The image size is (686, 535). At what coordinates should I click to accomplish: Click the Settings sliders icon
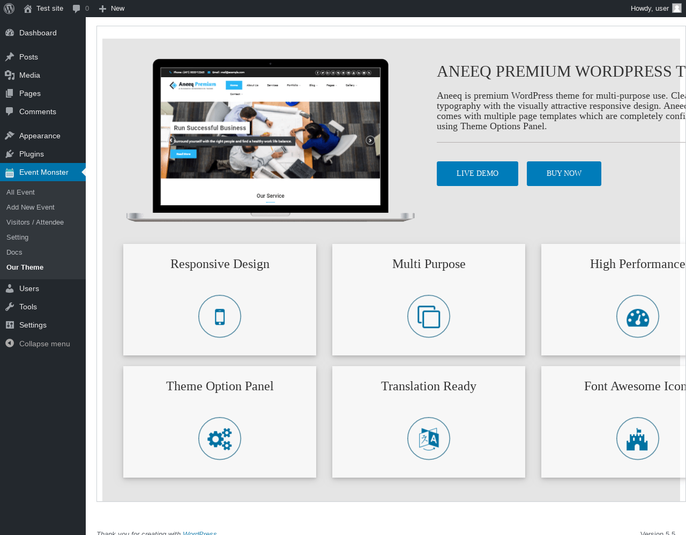pos(10,325)
